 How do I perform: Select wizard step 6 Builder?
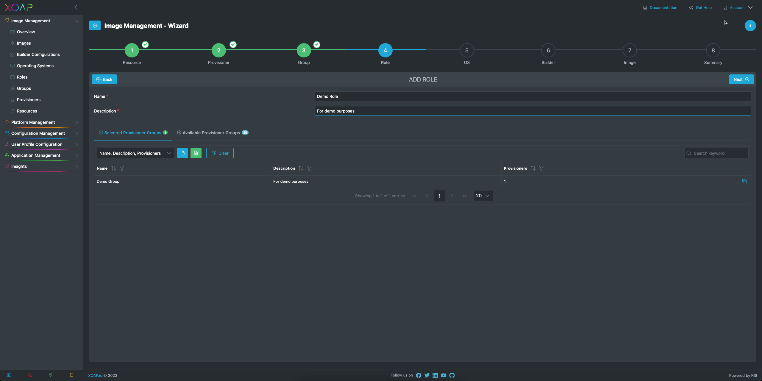click(x=548, y=50)
